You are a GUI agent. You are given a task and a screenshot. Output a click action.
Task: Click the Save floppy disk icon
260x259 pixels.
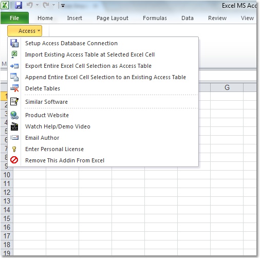click(18, 5)
